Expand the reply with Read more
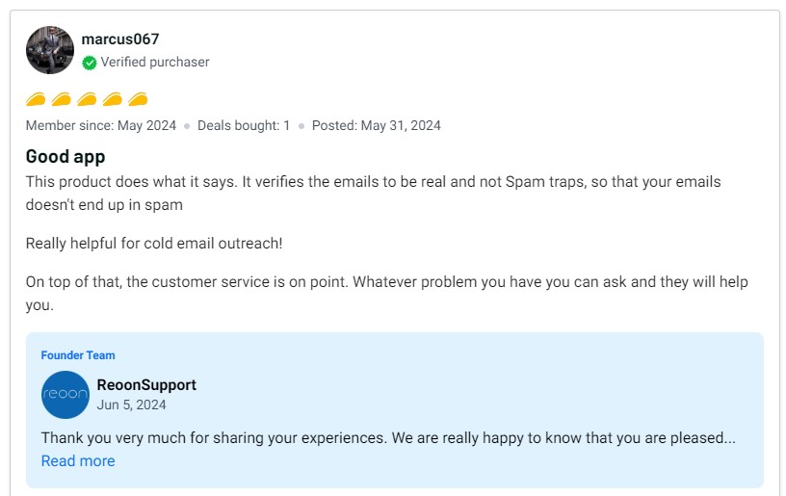The image size is (786, 496). 78,461
